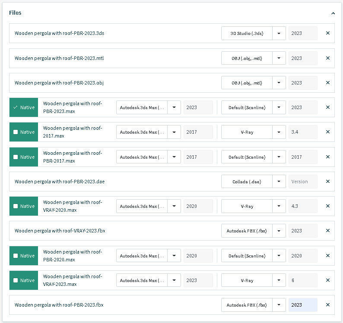343x323 pixels.
Task: Enable Native checkbox for VRAY-2023.max
Action: click(x=16, y=280)
